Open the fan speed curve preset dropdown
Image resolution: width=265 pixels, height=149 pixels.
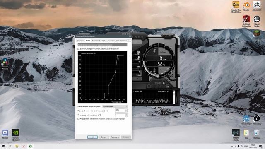click(x=115, y=106)
